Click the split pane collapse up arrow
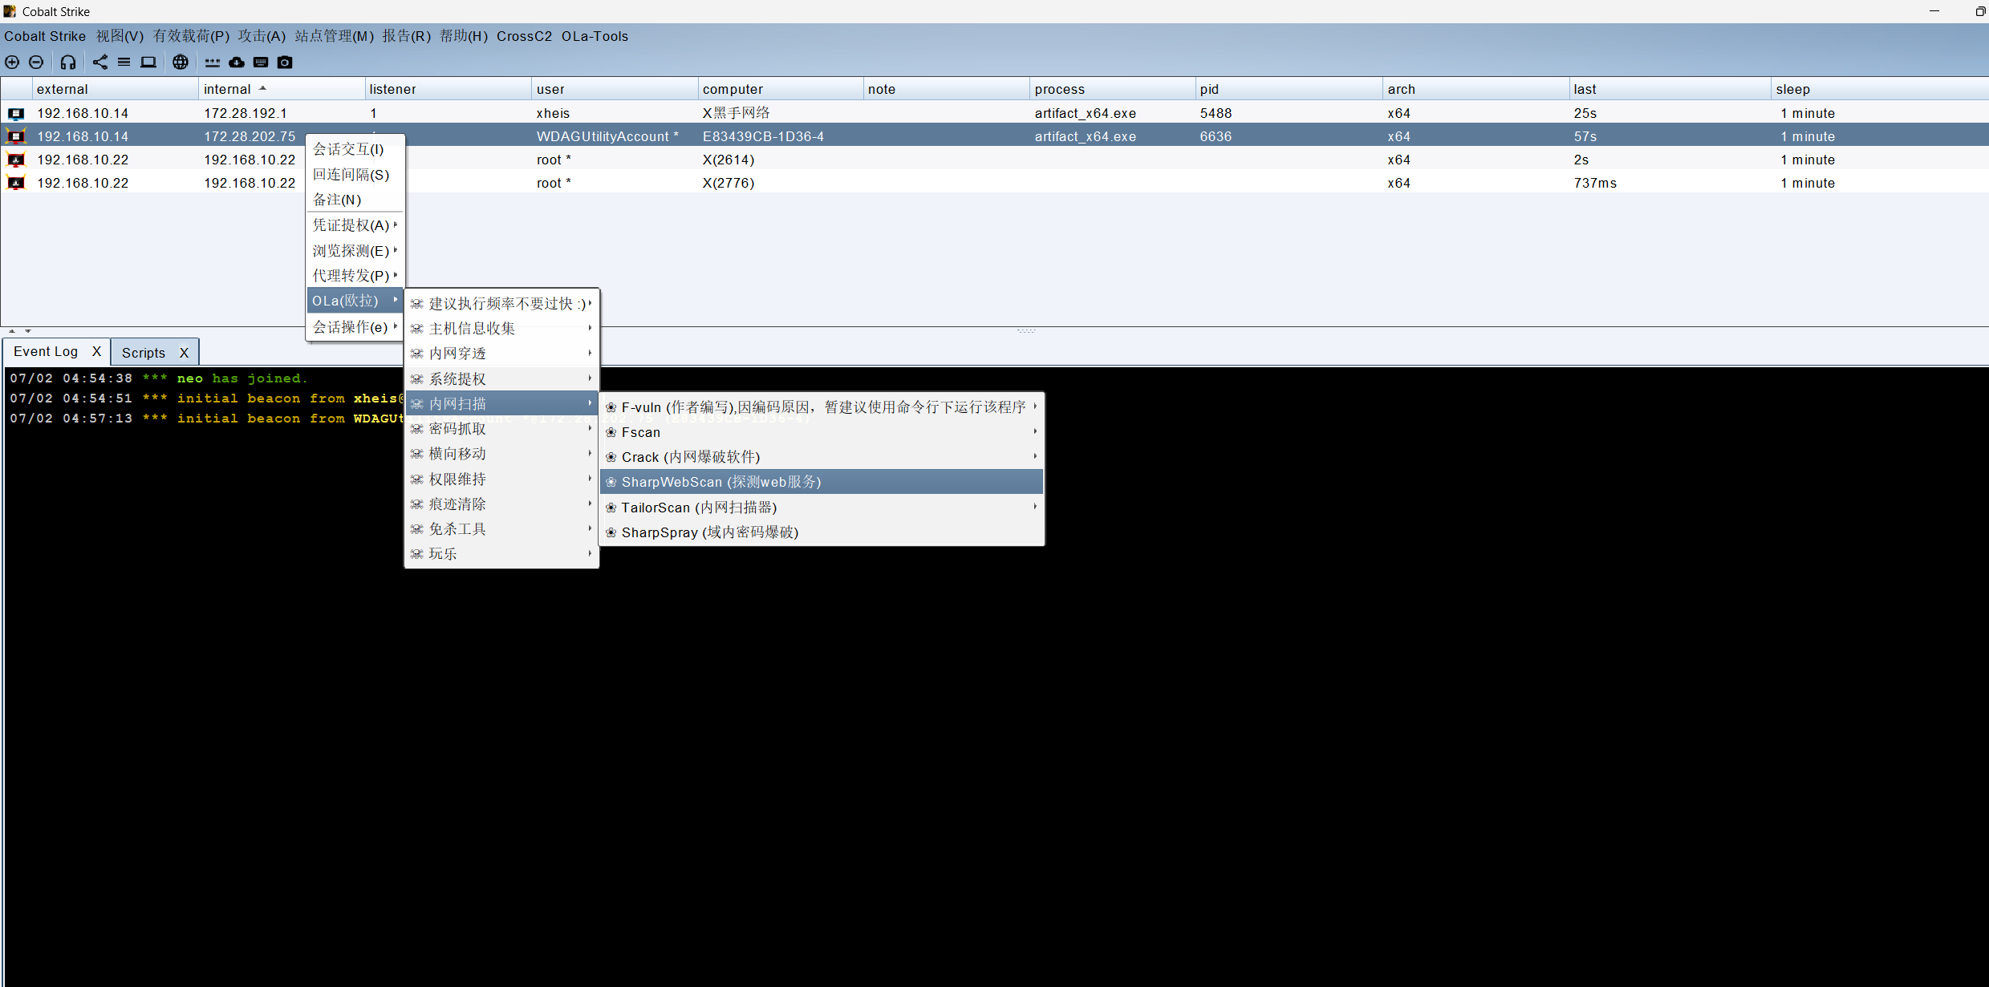 pos(11,330)
